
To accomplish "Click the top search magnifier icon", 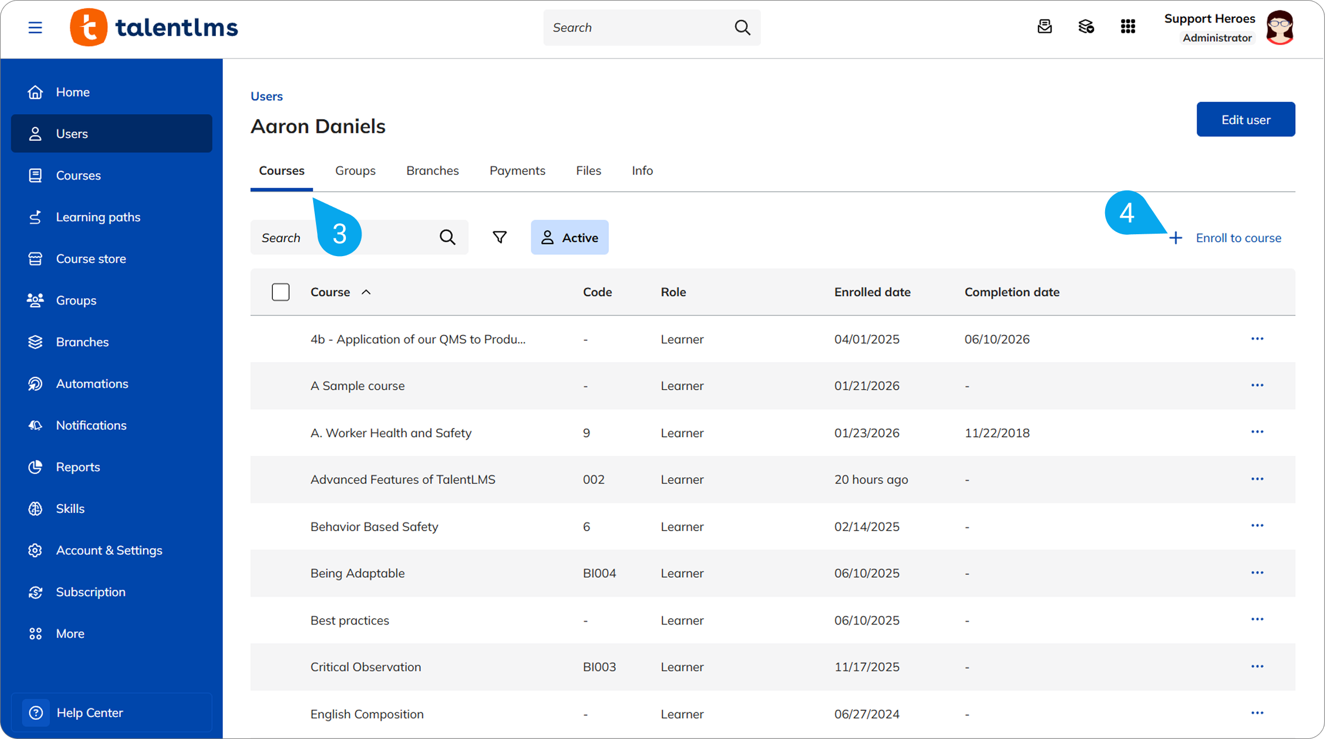I will 743,28.
